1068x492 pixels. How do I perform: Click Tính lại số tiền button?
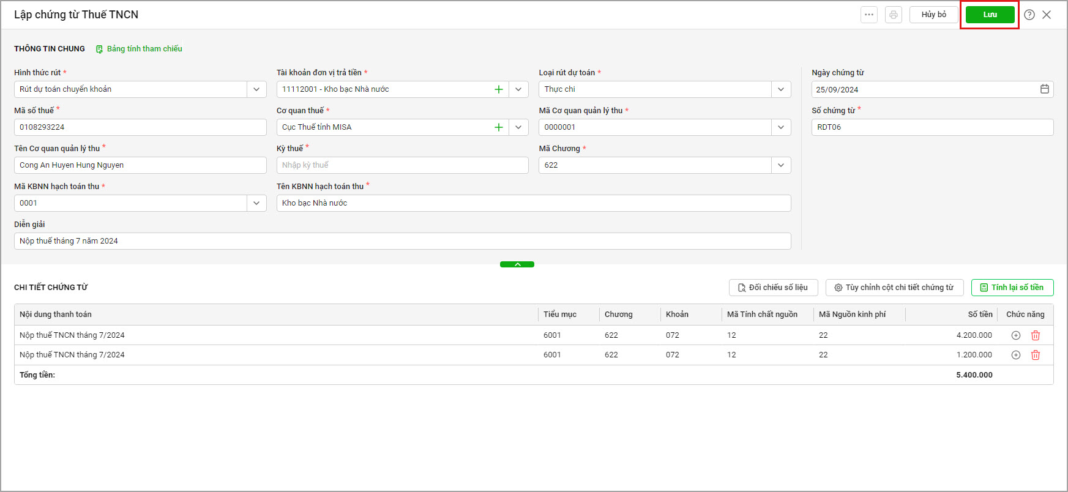(x=1012, y=288)
